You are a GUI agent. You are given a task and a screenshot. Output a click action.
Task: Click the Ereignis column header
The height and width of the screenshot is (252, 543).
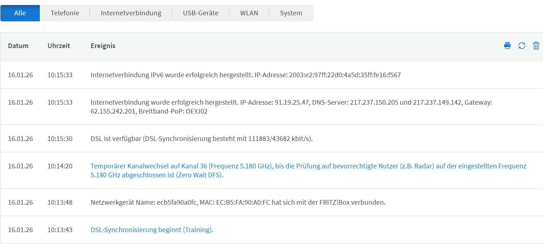[x=103, y=46]
